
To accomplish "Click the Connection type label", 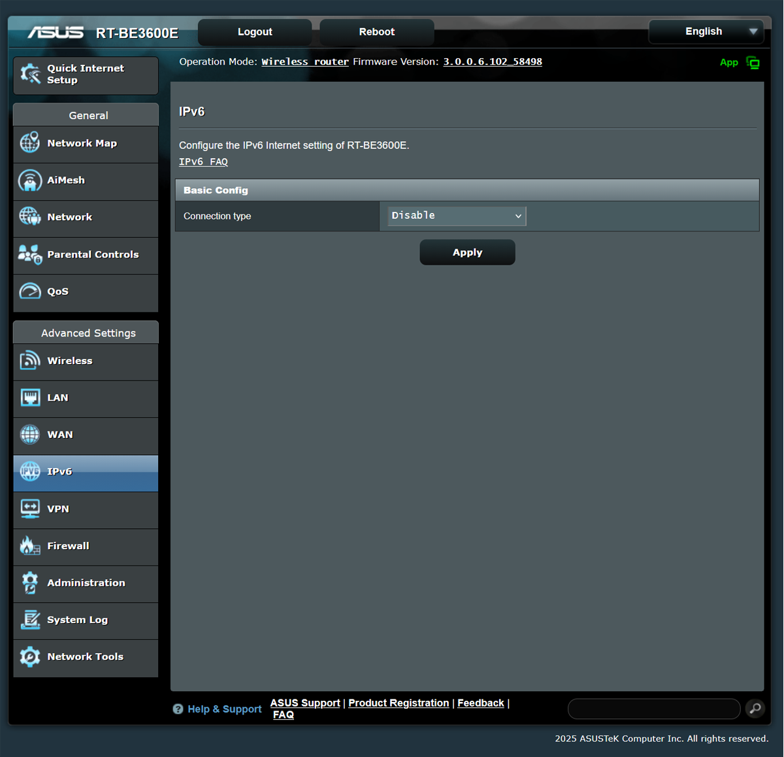I will click(218, 216).
